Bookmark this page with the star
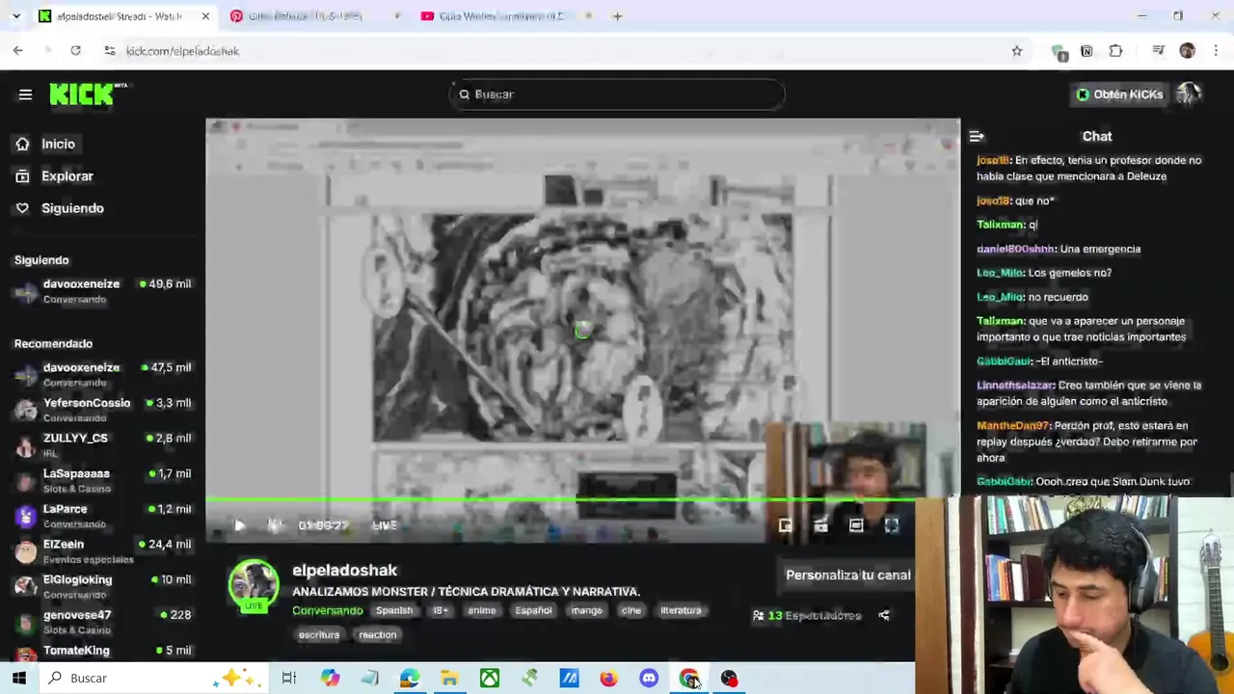1234x694 pixels. pos(1016,51)
